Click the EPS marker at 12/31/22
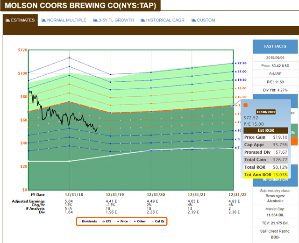 click(x=233, y=105)
